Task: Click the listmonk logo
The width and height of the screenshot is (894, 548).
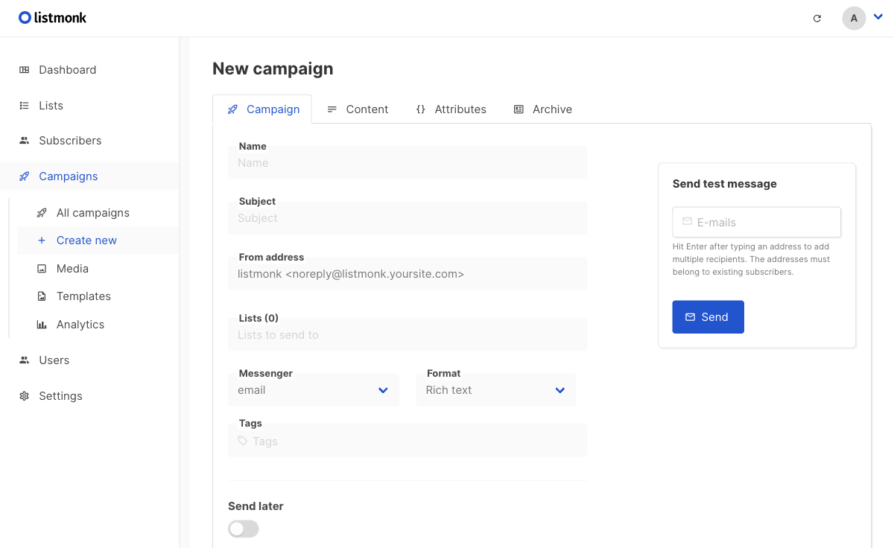Action: click(x=52, y=17)
